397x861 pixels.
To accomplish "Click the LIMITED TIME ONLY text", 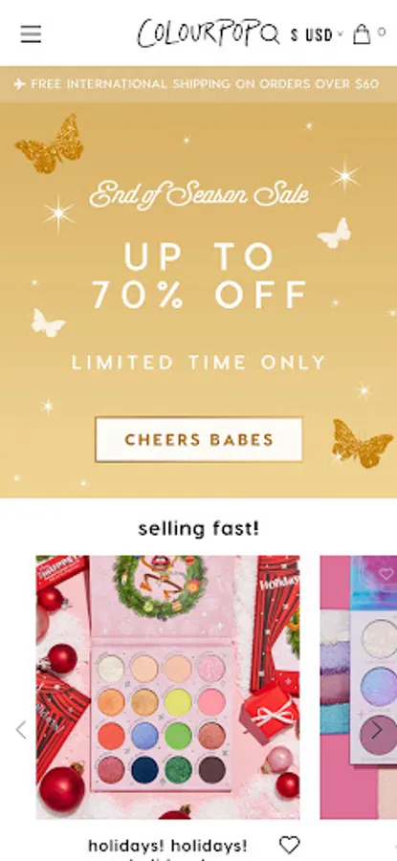I will [x=199, y=363].
